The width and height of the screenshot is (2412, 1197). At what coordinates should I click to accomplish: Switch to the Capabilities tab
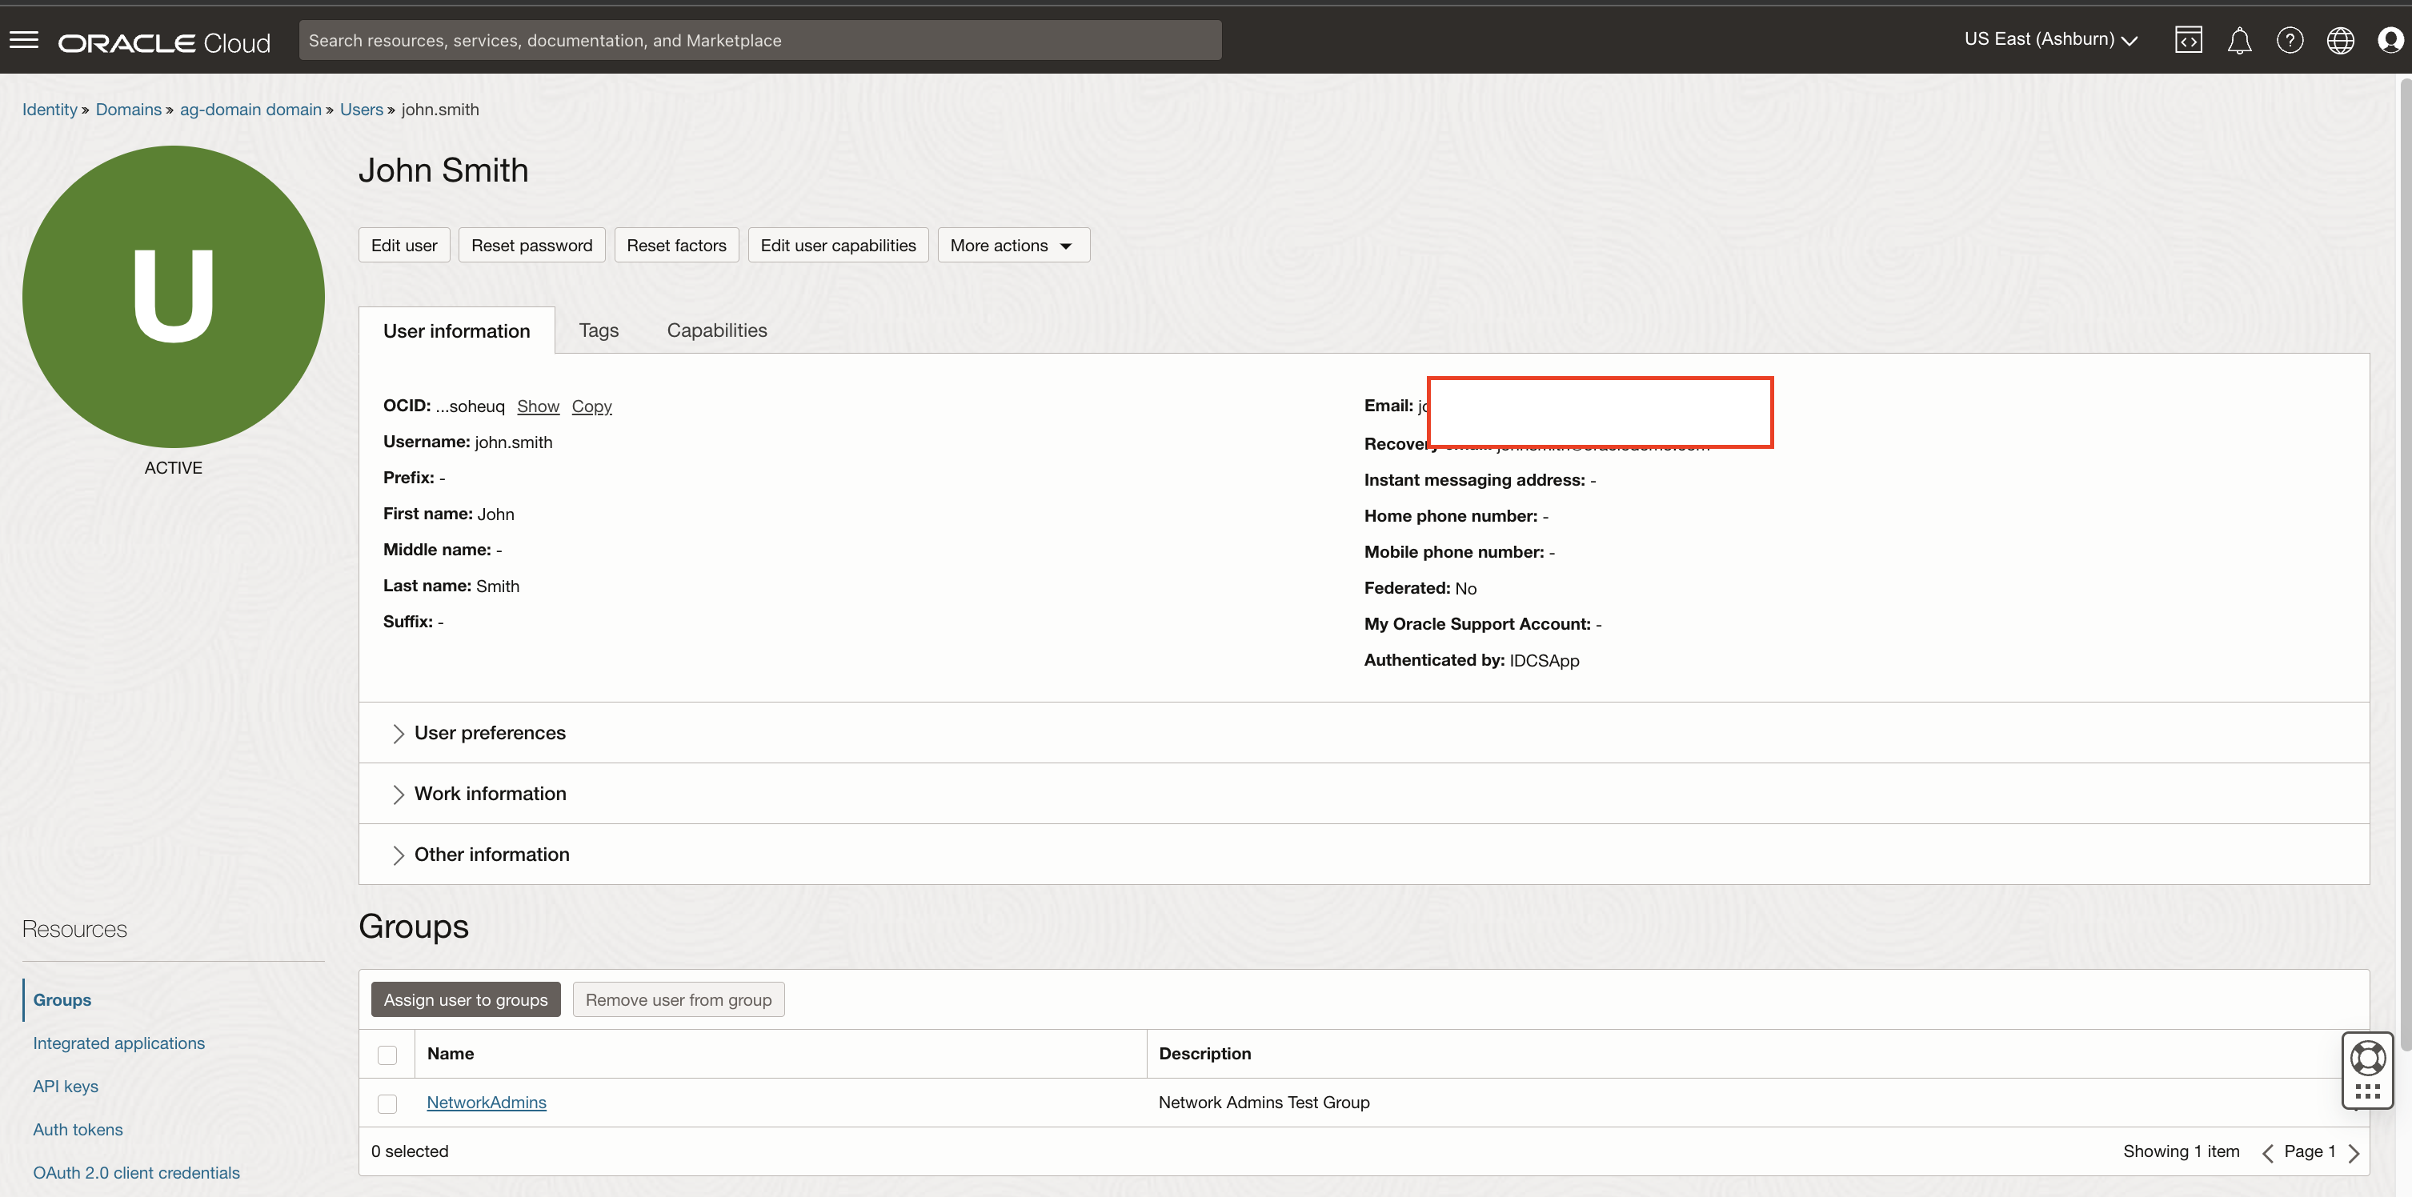(x=716, y=330)
